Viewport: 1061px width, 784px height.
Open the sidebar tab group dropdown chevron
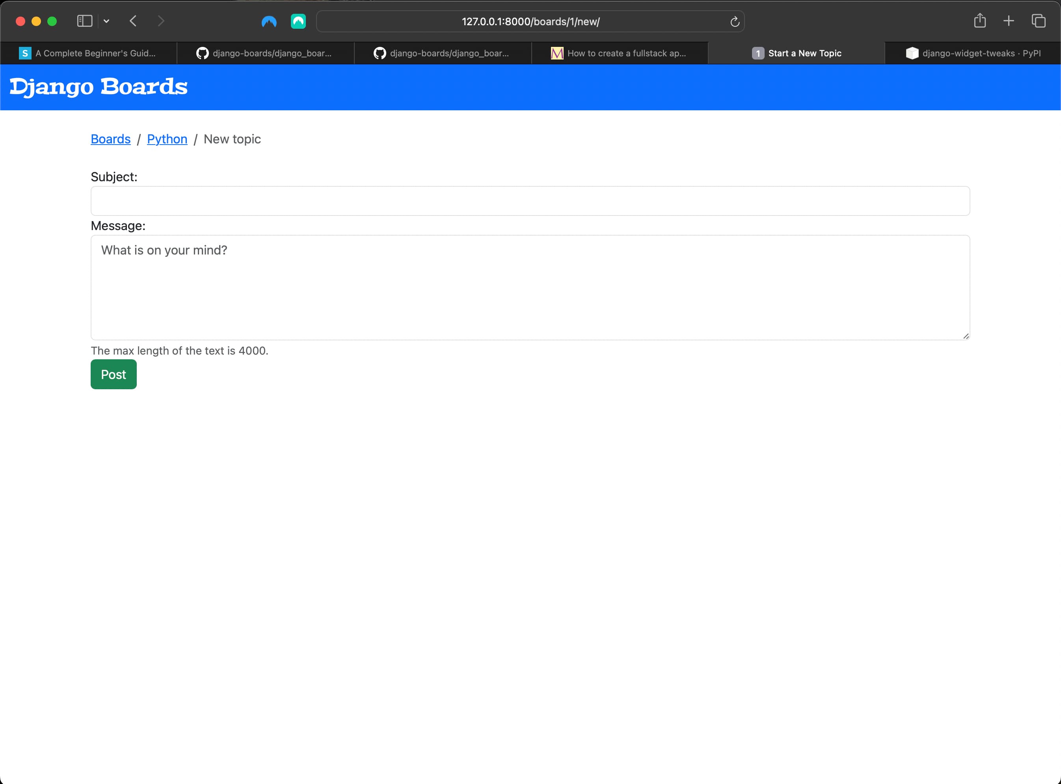pyautogui.click(x=106, y=21)
